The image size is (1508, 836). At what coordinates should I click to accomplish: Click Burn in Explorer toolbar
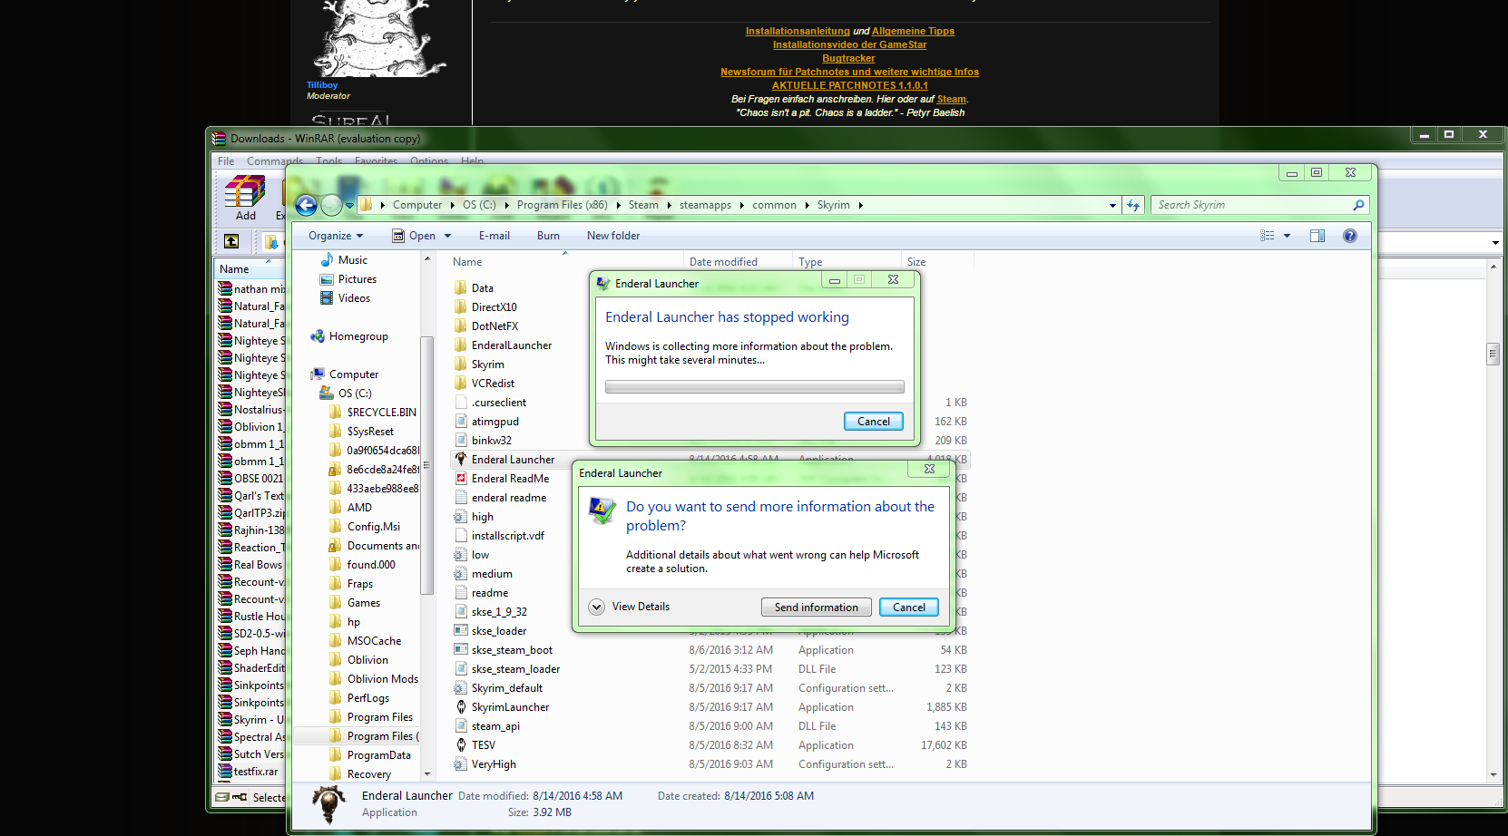tap(548, 236)
